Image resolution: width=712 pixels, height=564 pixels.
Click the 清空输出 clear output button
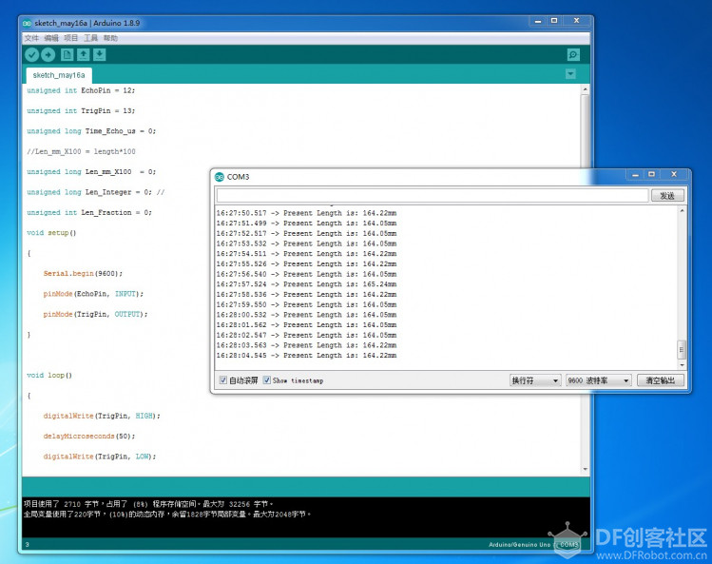click(x=661, y=380)
